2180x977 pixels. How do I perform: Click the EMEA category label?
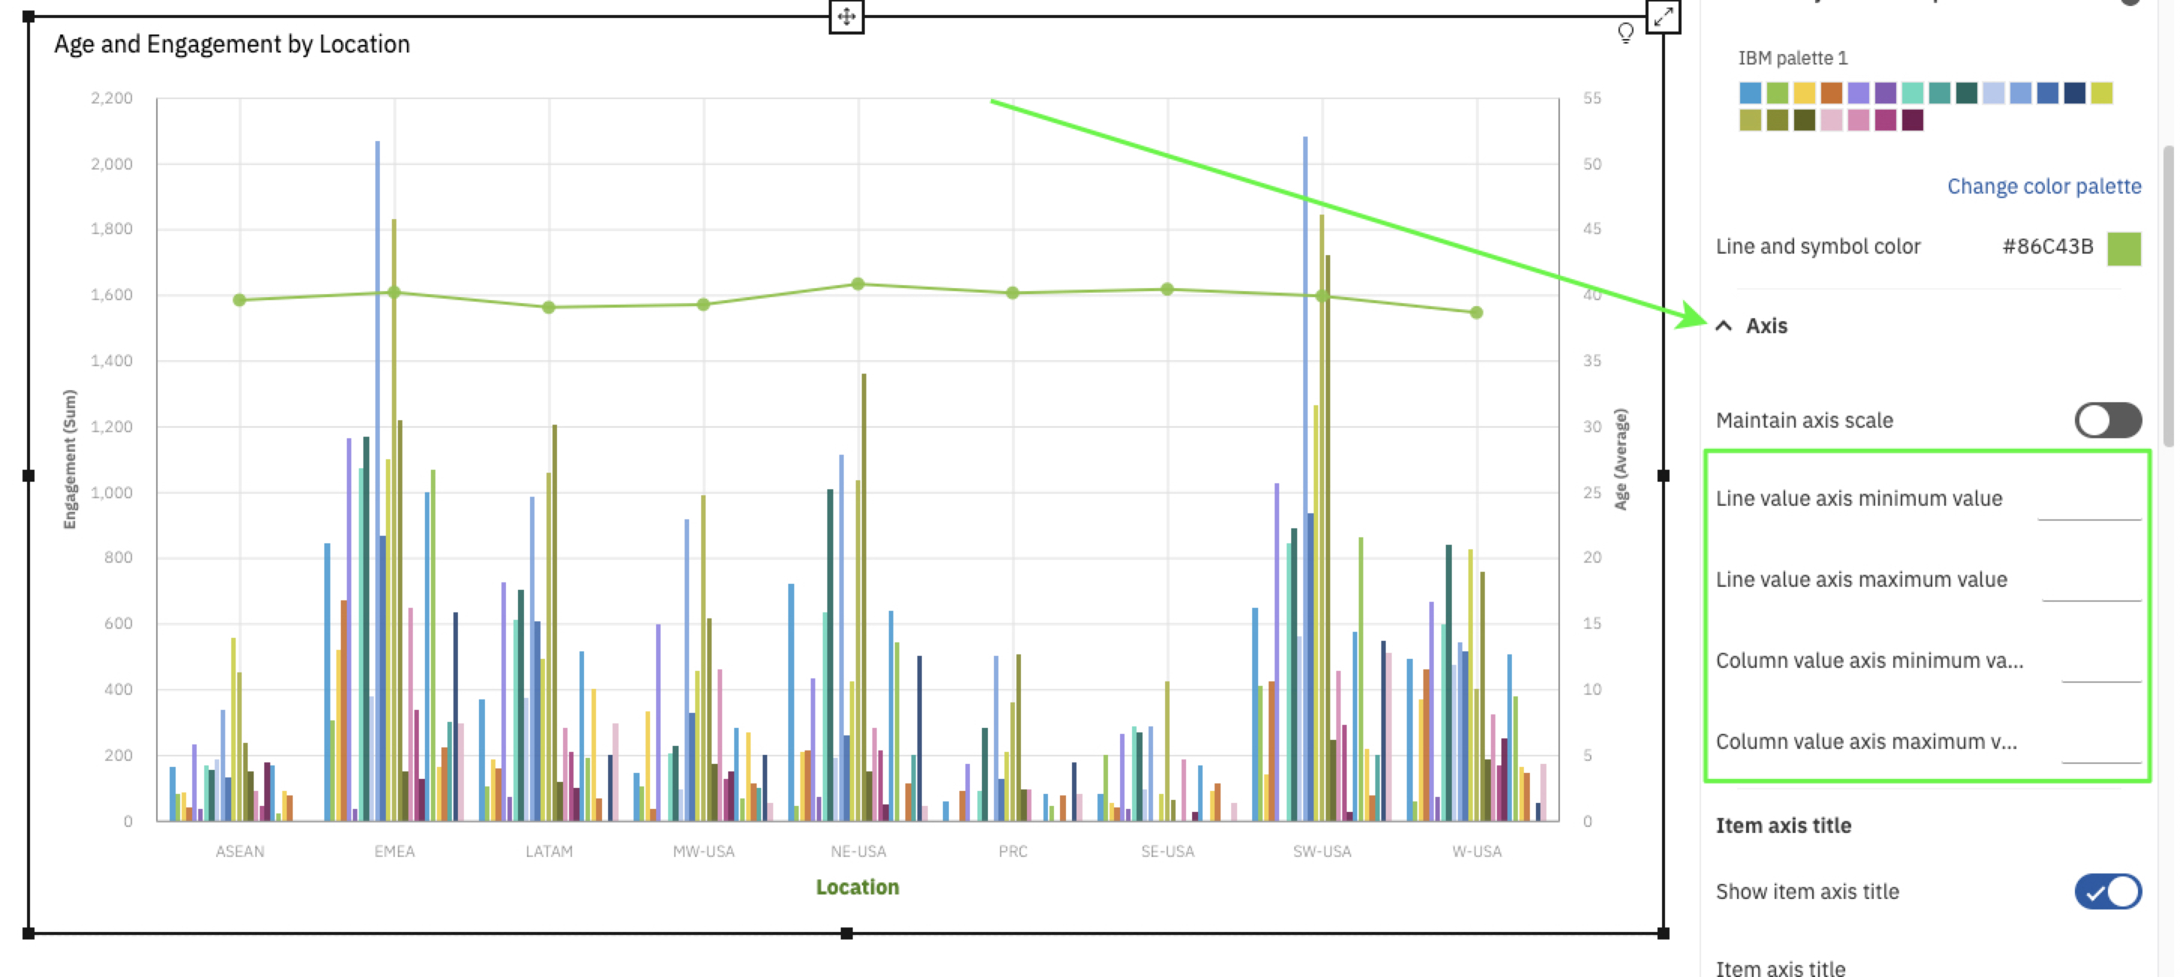[394, 851]
